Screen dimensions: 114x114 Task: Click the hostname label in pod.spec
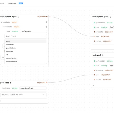tap(6, 88)
